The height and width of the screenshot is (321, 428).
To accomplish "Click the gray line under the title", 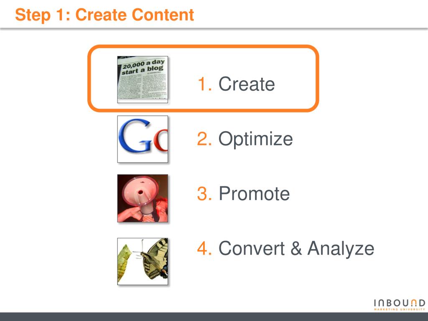I will [214, 28].
